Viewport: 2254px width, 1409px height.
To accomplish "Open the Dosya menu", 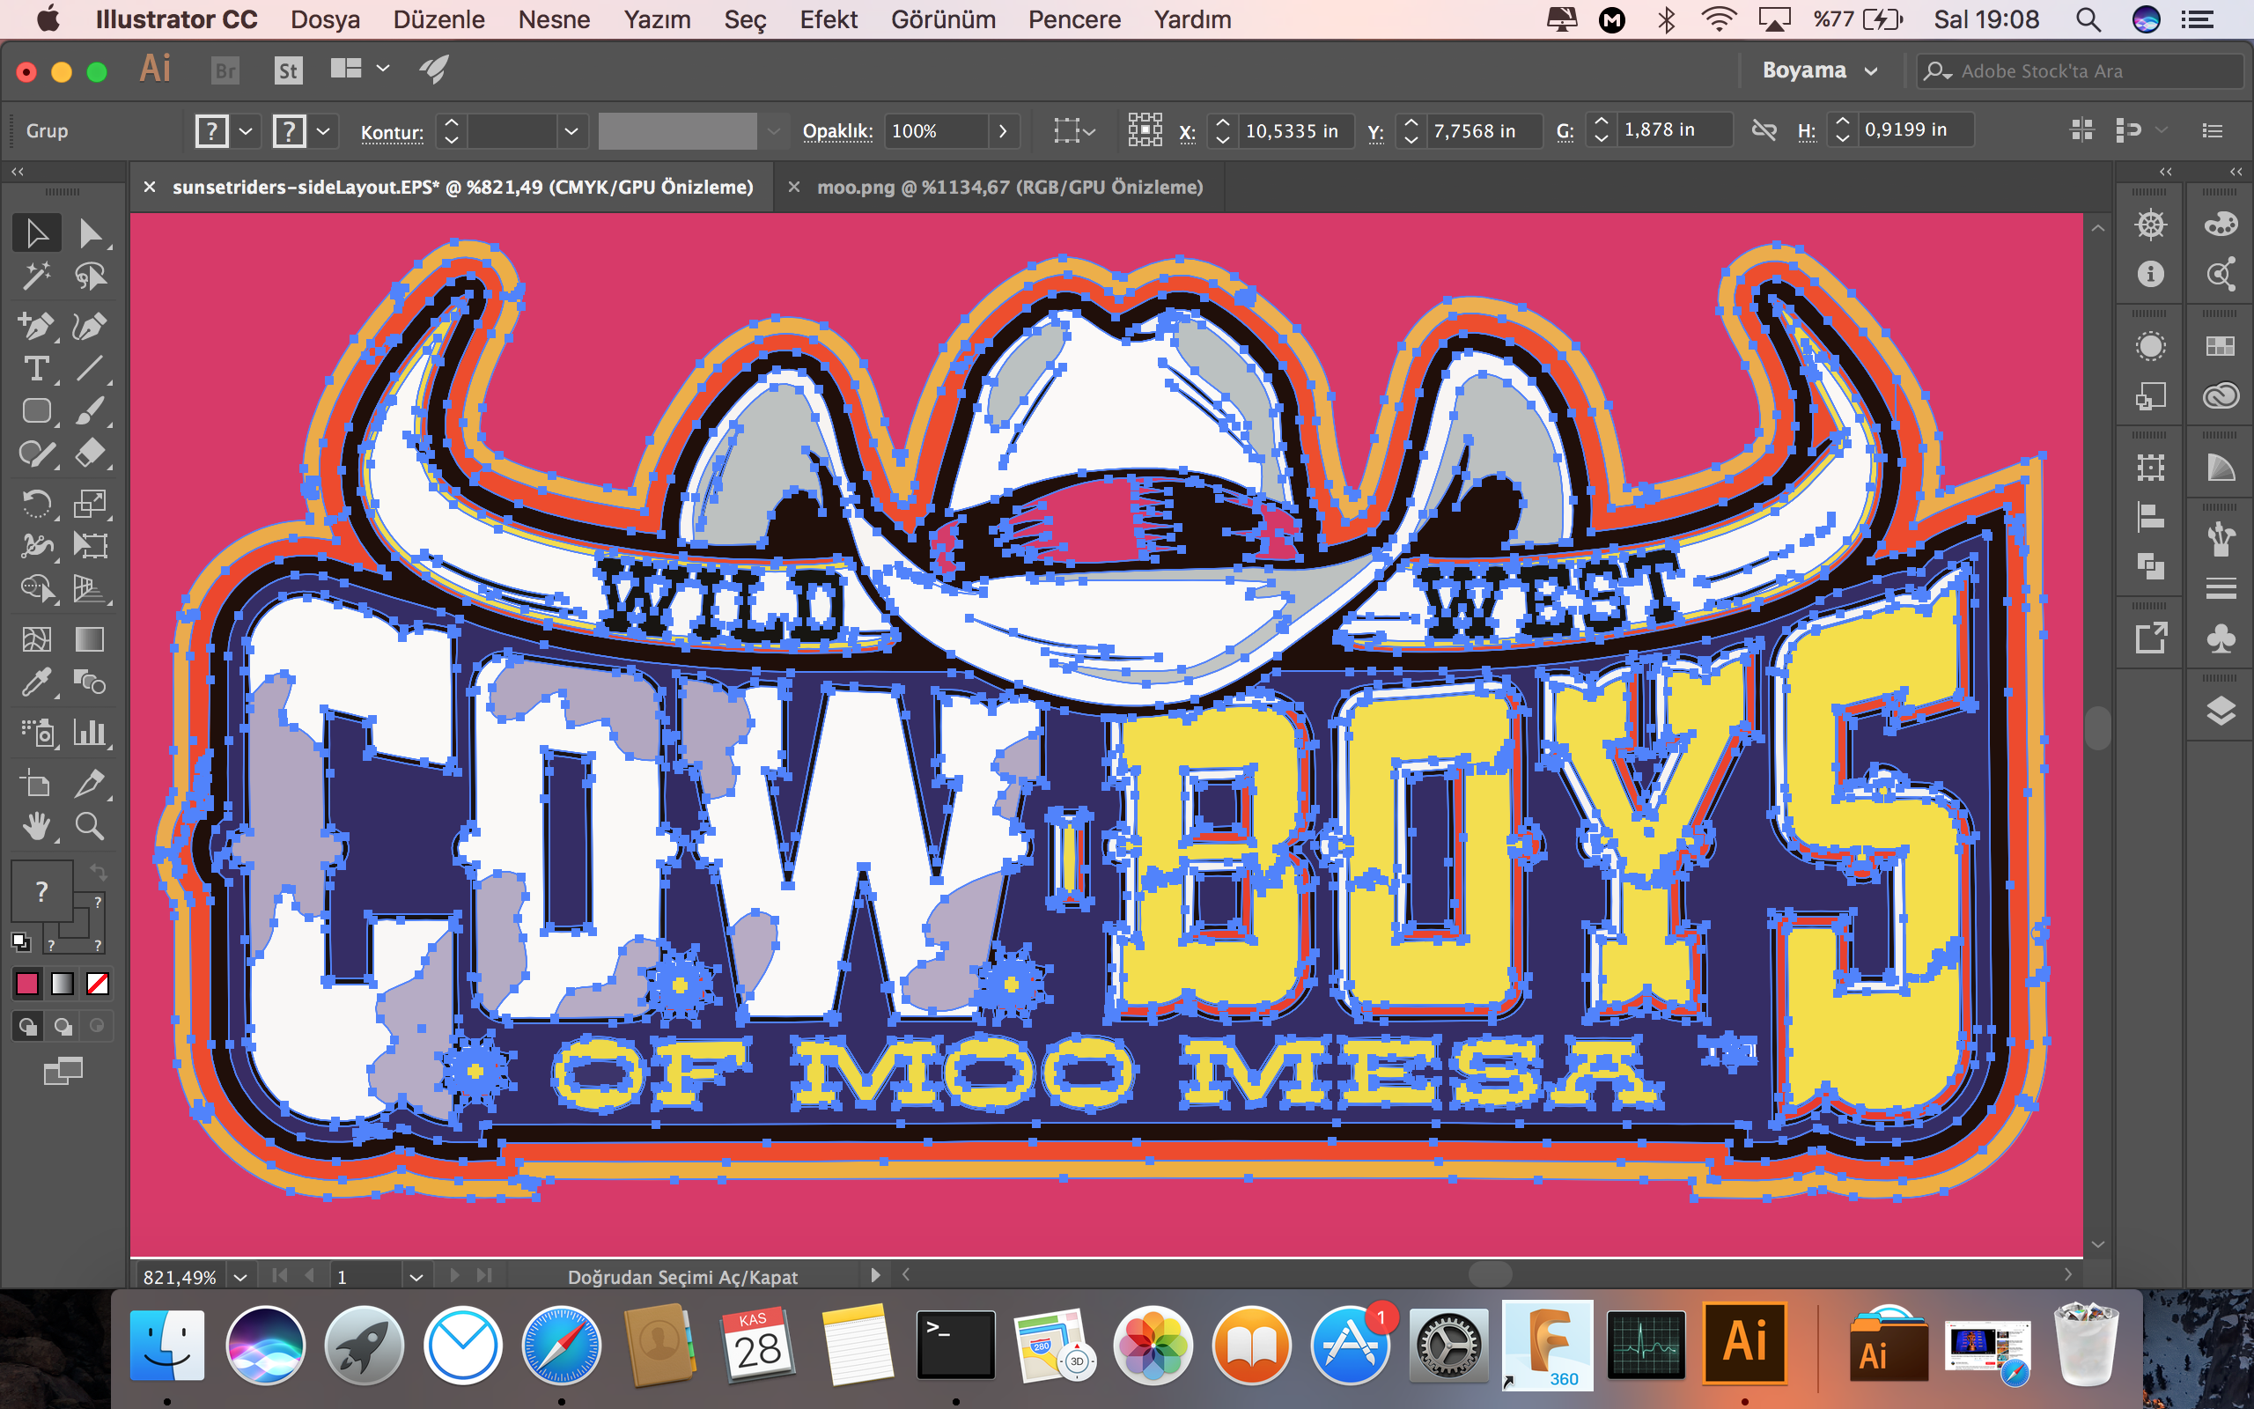I will 325,19.
